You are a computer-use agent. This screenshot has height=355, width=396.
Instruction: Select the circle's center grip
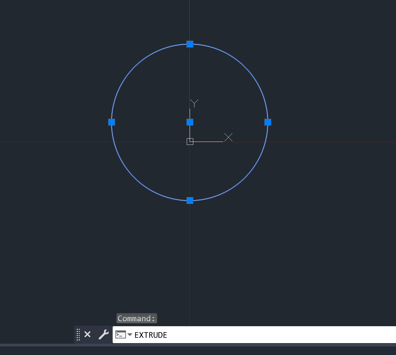190,122
